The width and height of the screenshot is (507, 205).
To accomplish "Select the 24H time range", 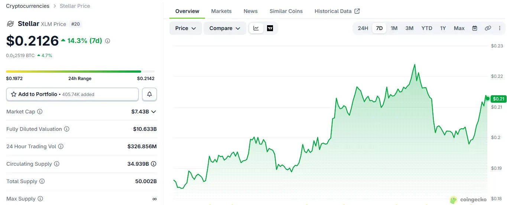I will [x=363, y=28].
